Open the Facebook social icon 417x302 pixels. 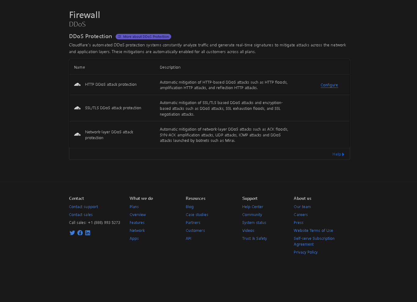pos(80,233)
